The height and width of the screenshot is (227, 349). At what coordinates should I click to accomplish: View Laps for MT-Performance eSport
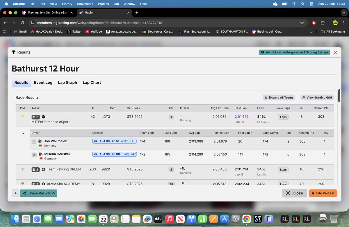click(x=283, y=117)
